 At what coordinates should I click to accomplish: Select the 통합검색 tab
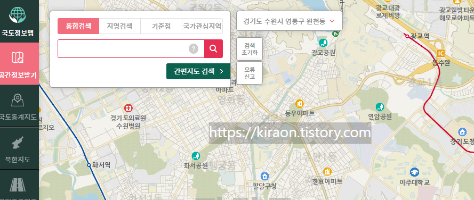(78, 26)
